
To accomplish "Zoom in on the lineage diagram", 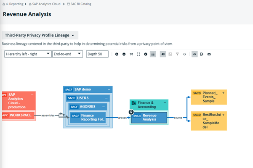I will [x=117, y=54].
